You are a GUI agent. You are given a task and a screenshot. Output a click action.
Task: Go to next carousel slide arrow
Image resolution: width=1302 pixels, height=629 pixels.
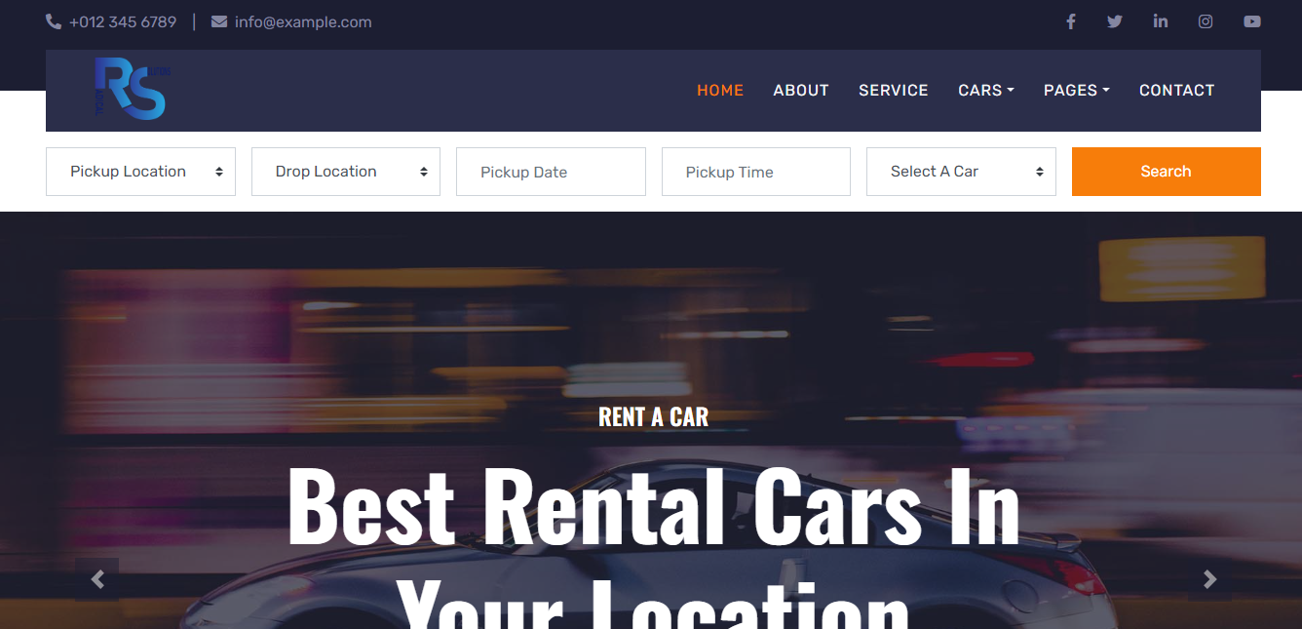click(x=1209, y=579)
